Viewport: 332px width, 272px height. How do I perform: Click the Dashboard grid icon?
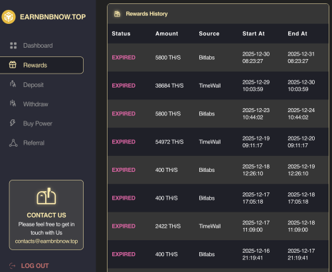click(x=13, y=46)
